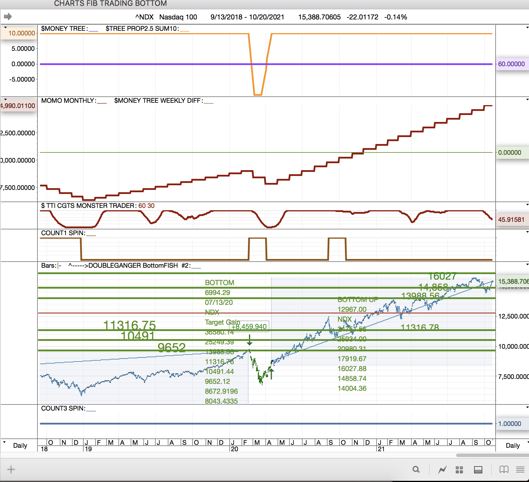
Task: Click the $MONEY TREE indicator label
Action: (63, 28)
